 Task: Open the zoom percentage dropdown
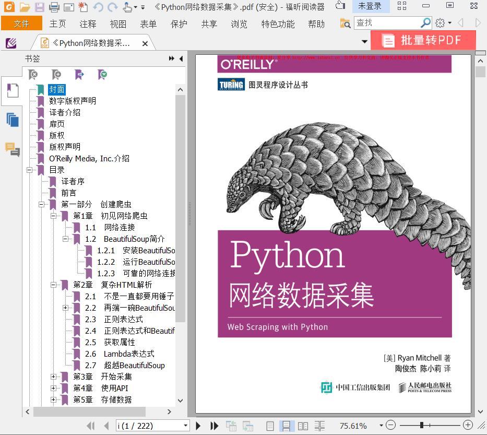click(381, 426)
